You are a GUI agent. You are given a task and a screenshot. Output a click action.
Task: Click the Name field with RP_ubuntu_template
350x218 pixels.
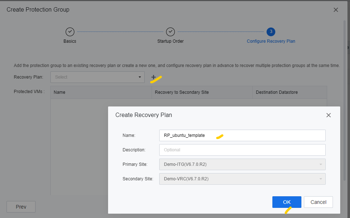(x=242, y=135)
